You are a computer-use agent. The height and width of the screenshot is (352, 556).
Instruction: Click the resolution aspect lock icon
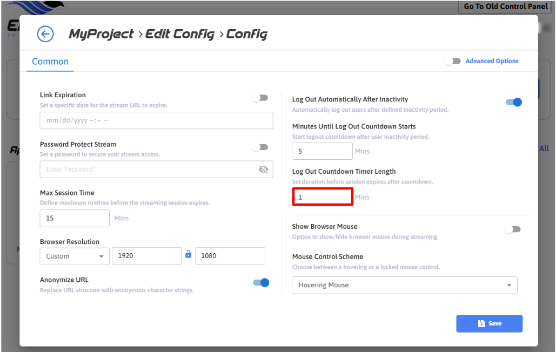coord(188,254)
